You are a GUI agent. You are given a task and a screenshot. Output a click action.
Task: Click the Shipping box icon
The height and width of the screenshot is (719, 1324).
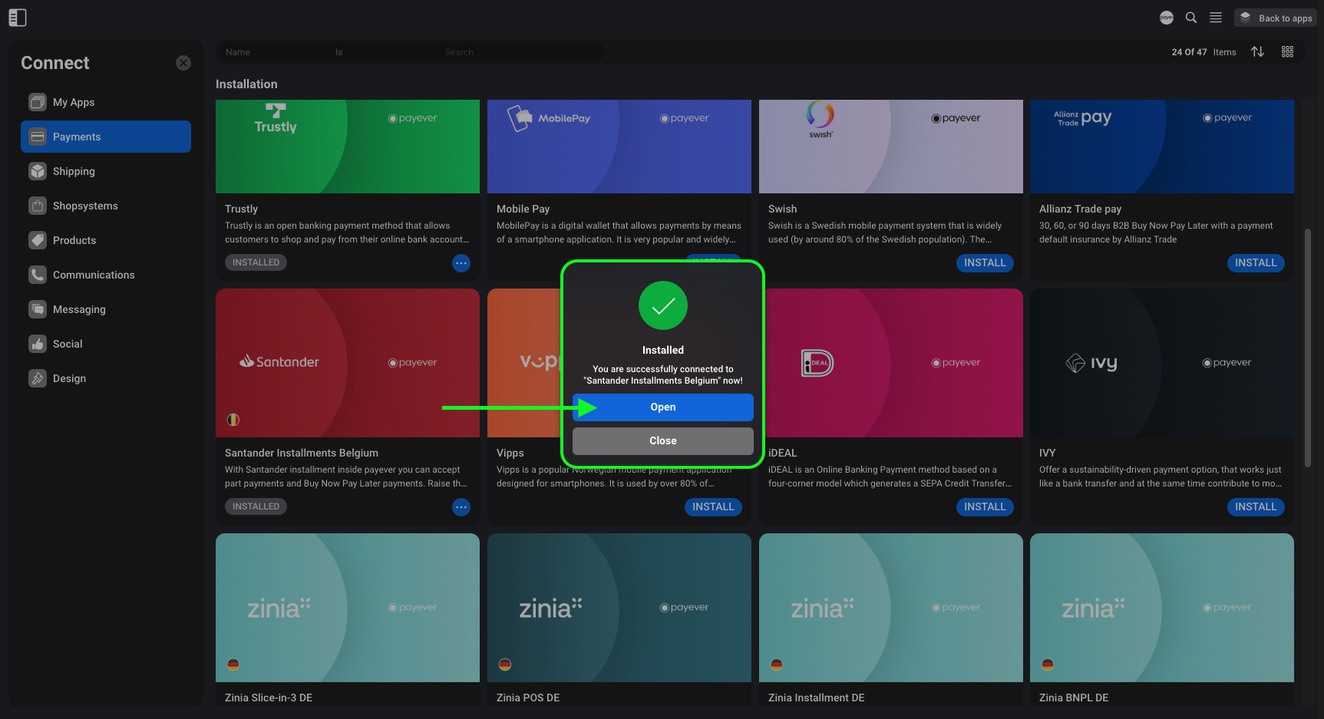pyautogui.click(x=38, y=171)
